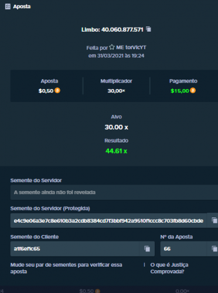218x293 pixels.
Task: Copy the Limbo bet ID 40.060.877.571
Action: pyautogui.click(x=148, y=29)
